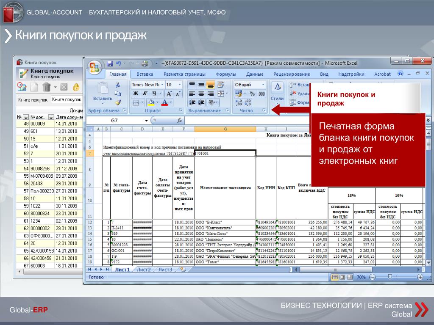This screenshot has width=434, height=325.
Task: Switch to sheet Лист3
Action: point(165,270)
